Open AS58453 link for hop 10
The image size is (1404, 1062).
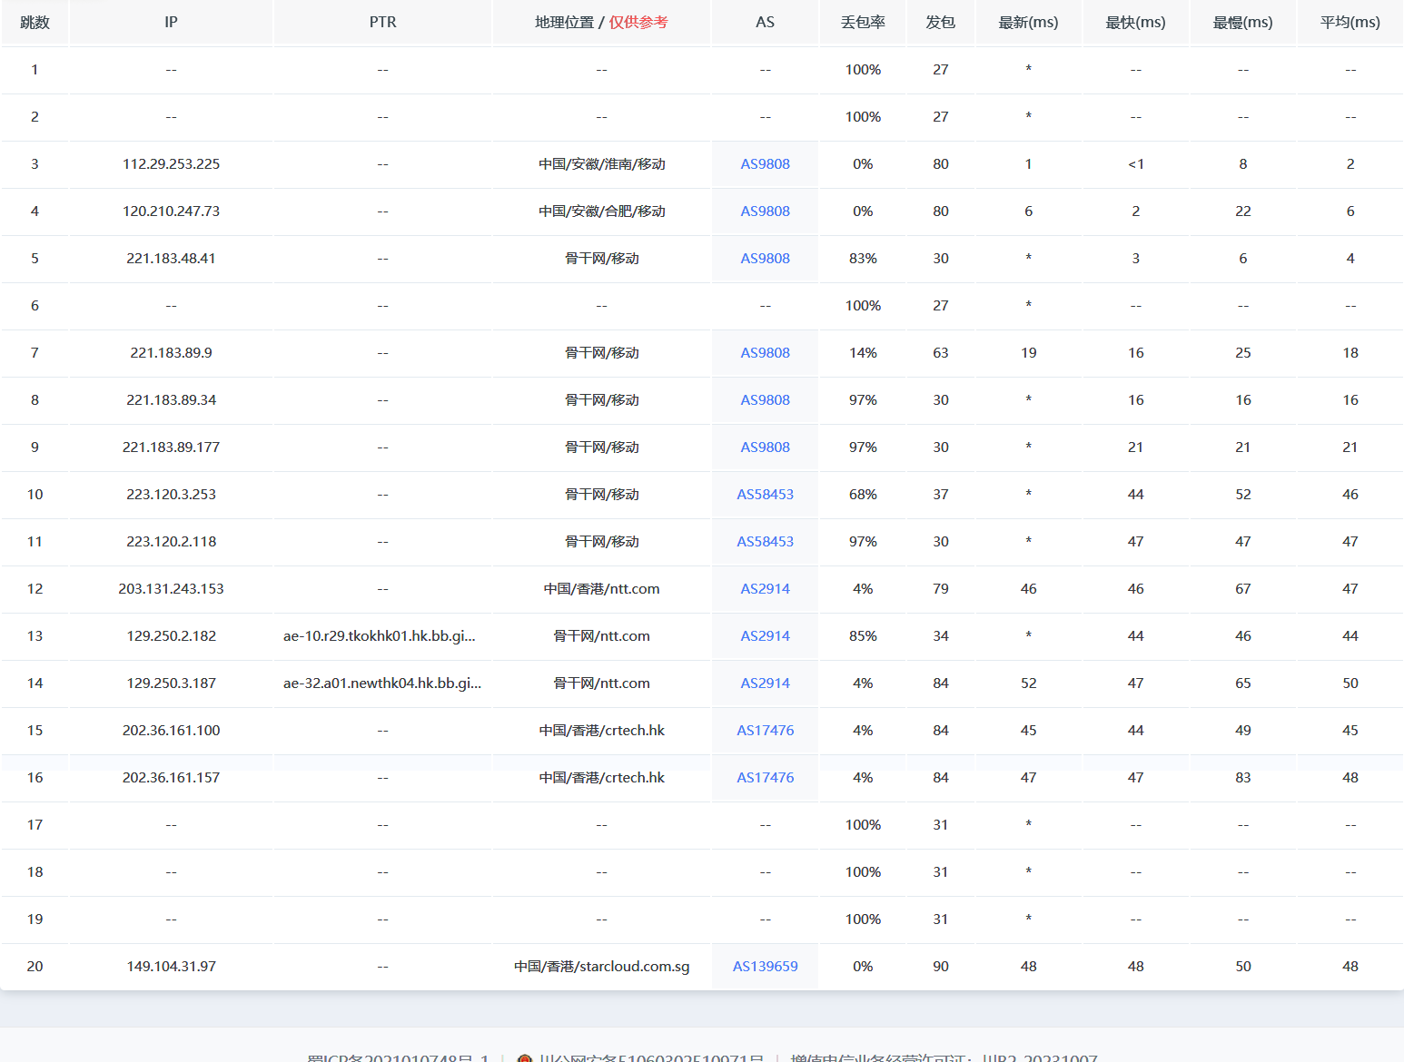tap(765, 495)
